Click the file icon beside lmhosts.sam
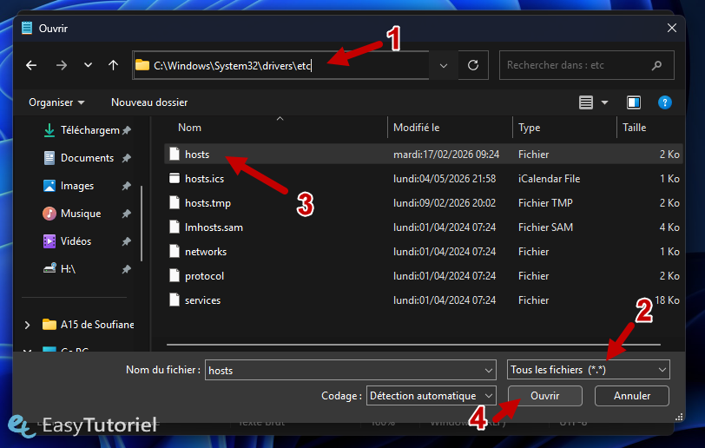This screenshot has height=448, width=705. (x=175, y=227)
